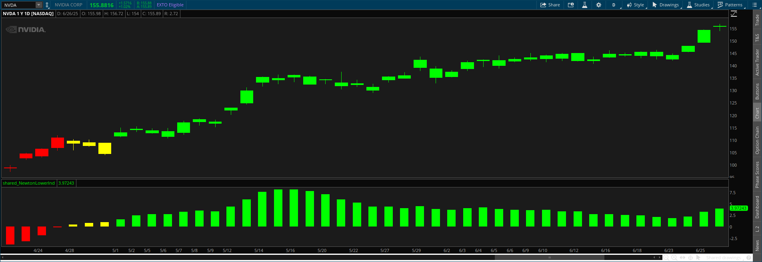Open the News side tab
This screenshot has height=262, width=762.
[x=757, y=245]
